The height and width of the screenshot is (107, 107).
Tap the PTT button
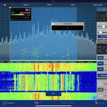[x=53, y=94]
